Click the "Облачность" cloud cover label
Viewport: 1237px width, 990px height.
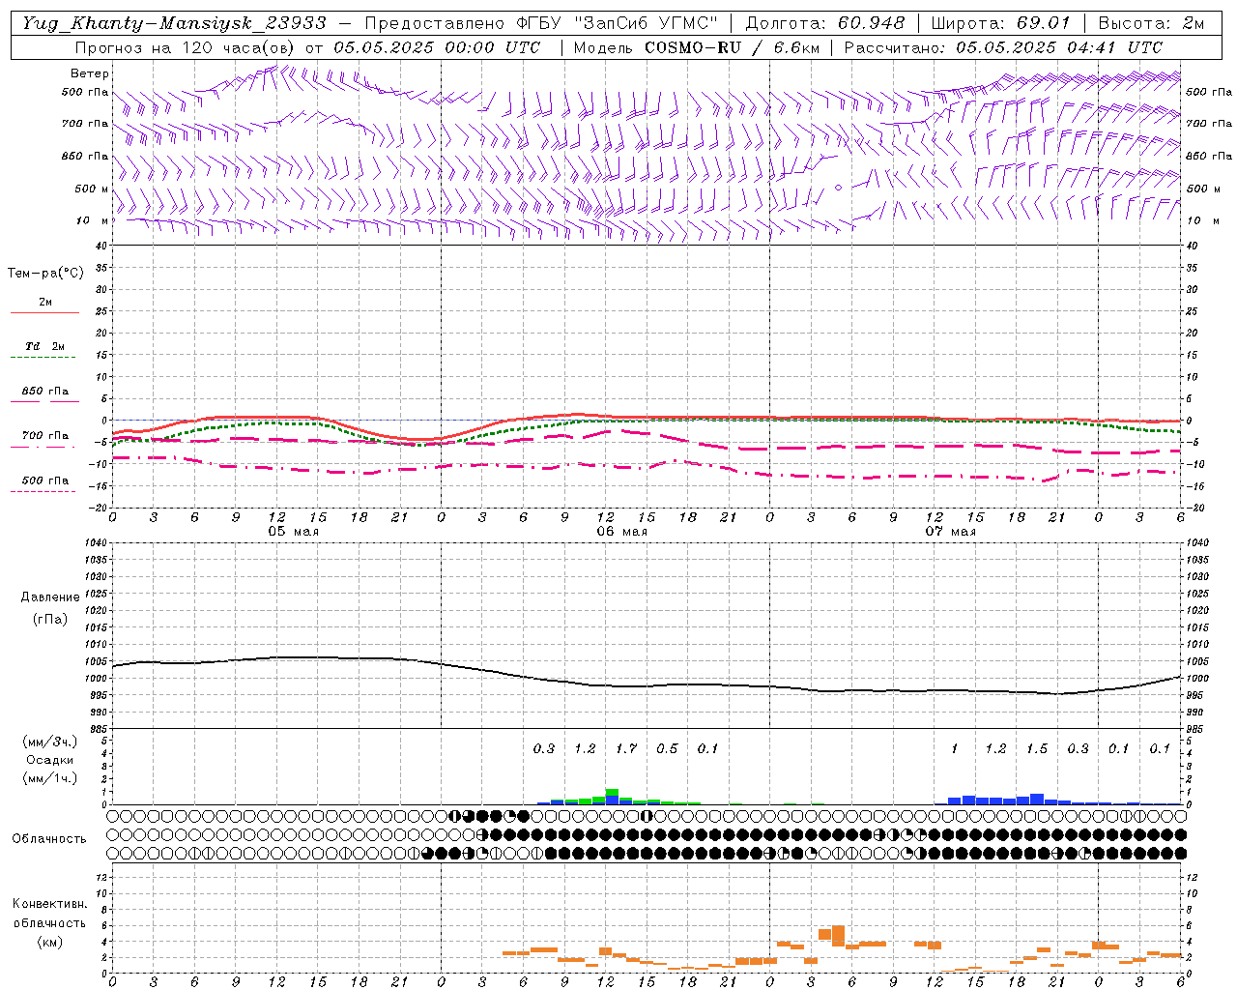click(49, 839)
